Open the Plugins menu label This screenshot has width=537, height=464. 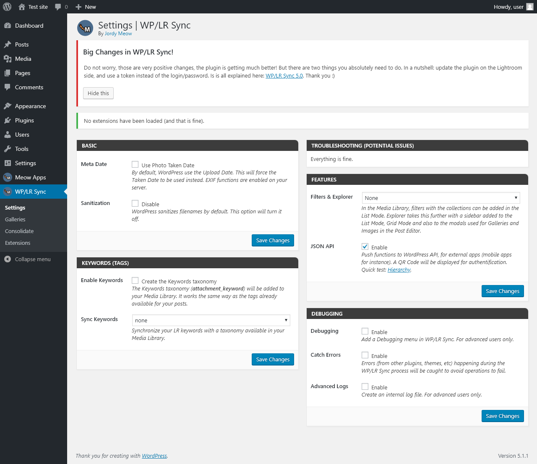coord(24,120)
